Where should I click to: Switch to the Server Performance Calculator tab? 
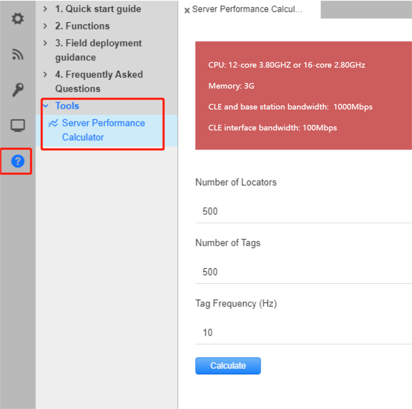(247, 10)
